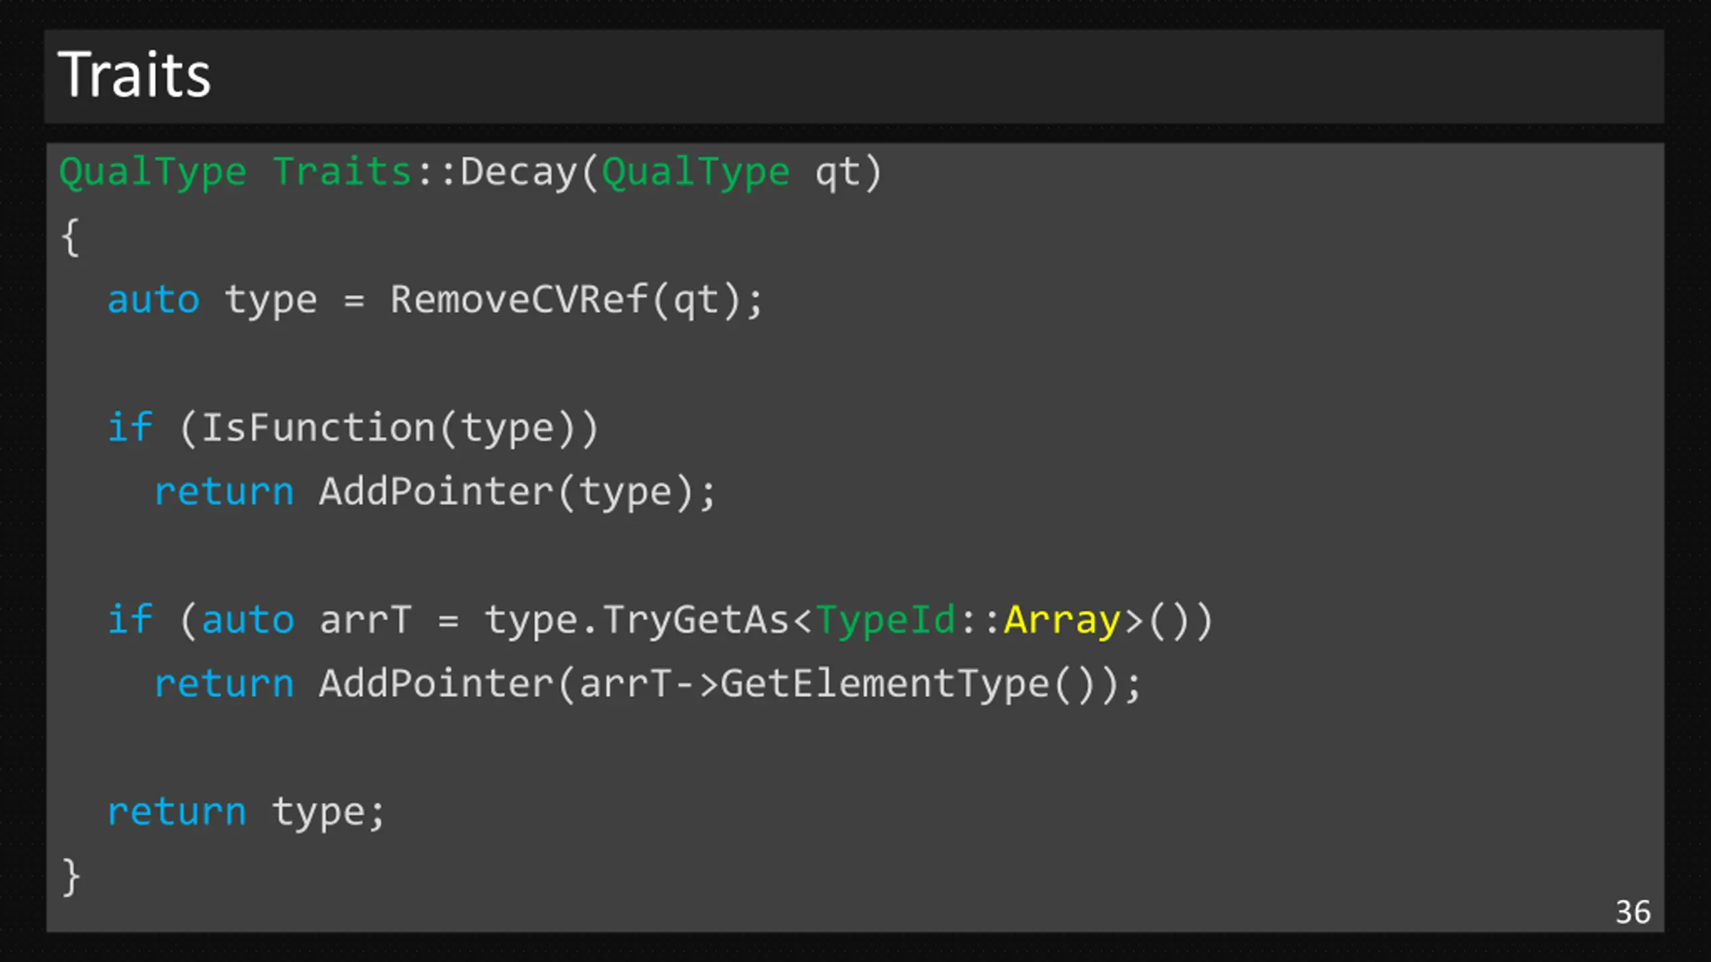This screenshot has width=1711, height=962.
Task: Click the slide title "Traits"
Action: [x=134, y=75]
